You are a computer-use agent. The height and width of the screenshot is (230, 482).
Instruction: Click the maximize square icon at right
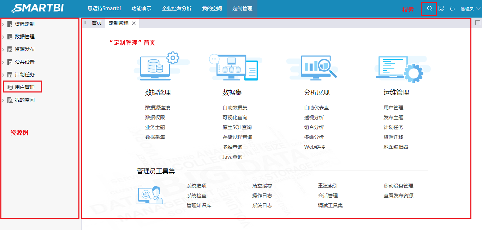pos(478,23)
